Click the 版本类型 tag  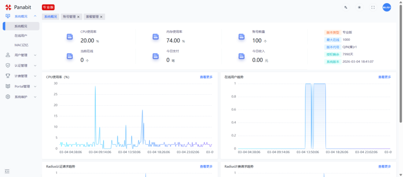332,32
